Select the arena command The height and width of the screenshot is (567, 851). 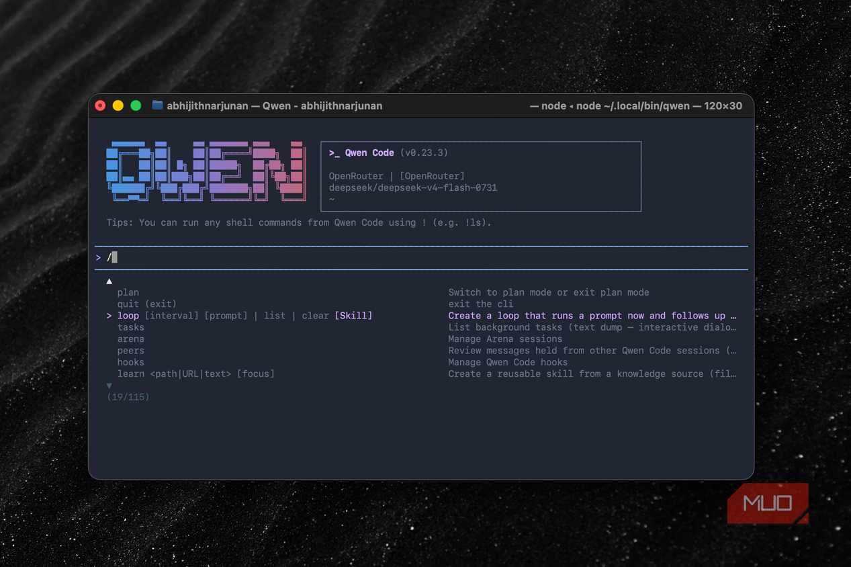131,339
